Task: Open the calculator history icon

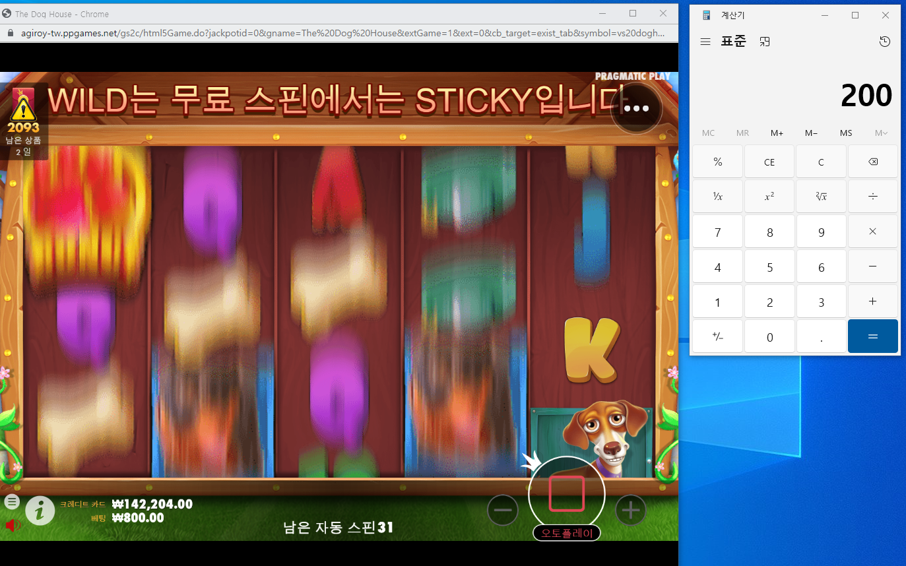Action: (x=885, y=42)
